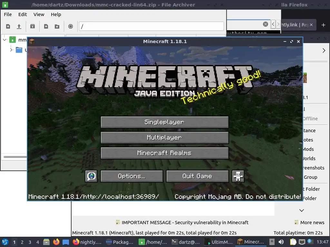Click the Open archive up-arrow icon in File Archiver
Viewport: 330px width, 247px height.
(19, 26)
